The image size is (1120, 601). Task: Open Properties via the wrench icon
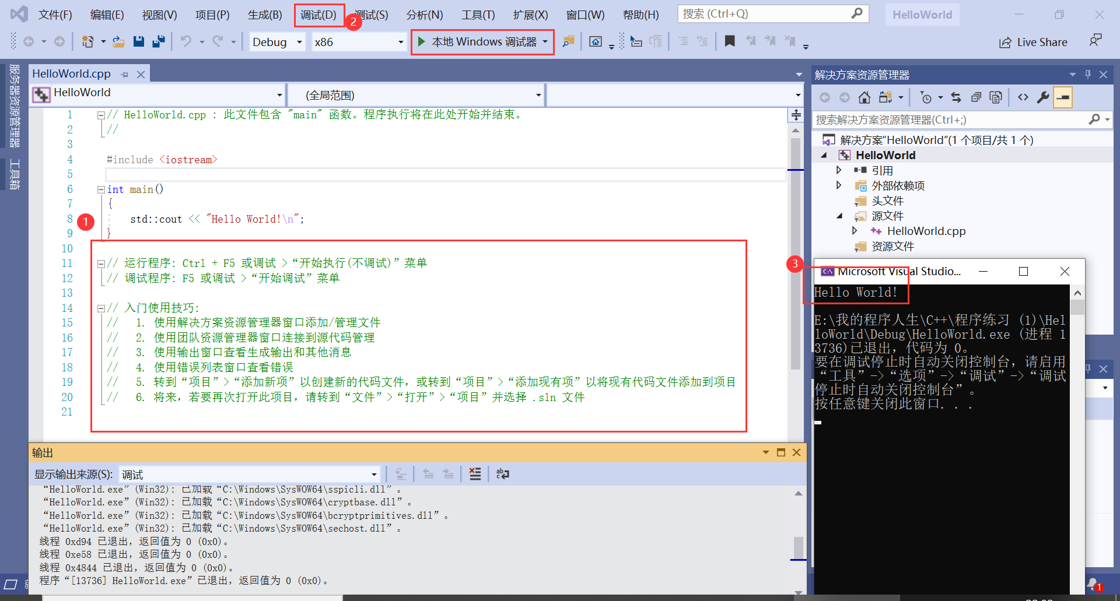(1043, 97)
